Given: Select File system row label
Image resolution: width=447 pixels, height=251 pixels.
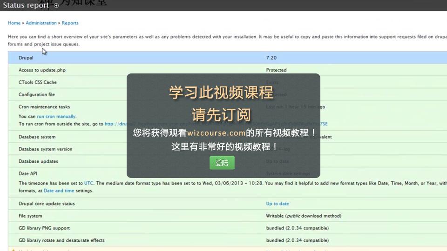Looking at the screenshot, I should point(30,216).
